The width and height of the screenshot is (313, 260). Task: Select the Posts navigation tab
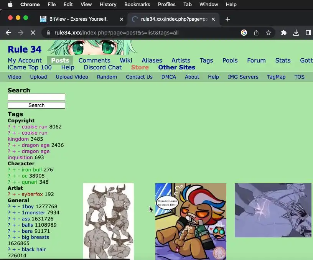coord(60,61)
